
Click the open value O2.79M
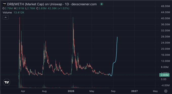coord(8,8)
